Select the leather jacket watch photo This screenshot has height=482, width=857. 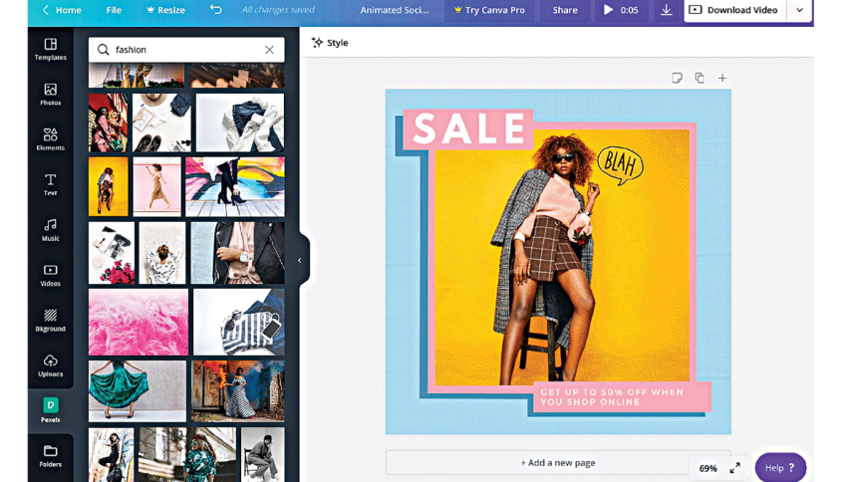[x=237, y=253]
